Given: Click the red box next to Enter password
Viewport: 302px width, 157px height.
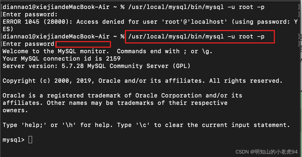Looking at the screenshot, I should 83,44.
